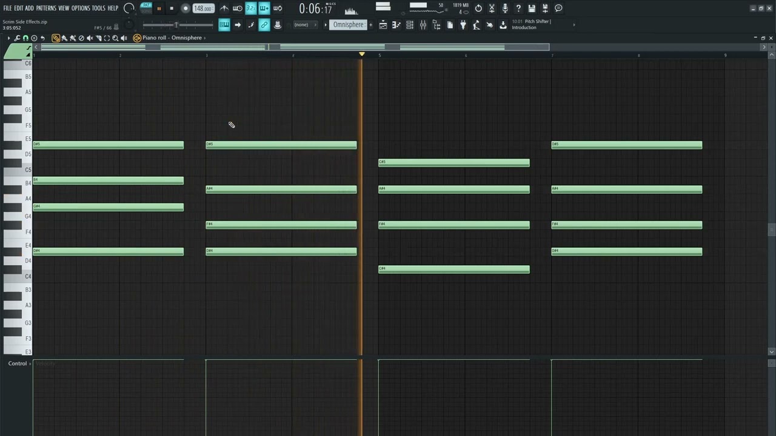Open the Playlist view button

pyautogui.click(x=383, y=25)
